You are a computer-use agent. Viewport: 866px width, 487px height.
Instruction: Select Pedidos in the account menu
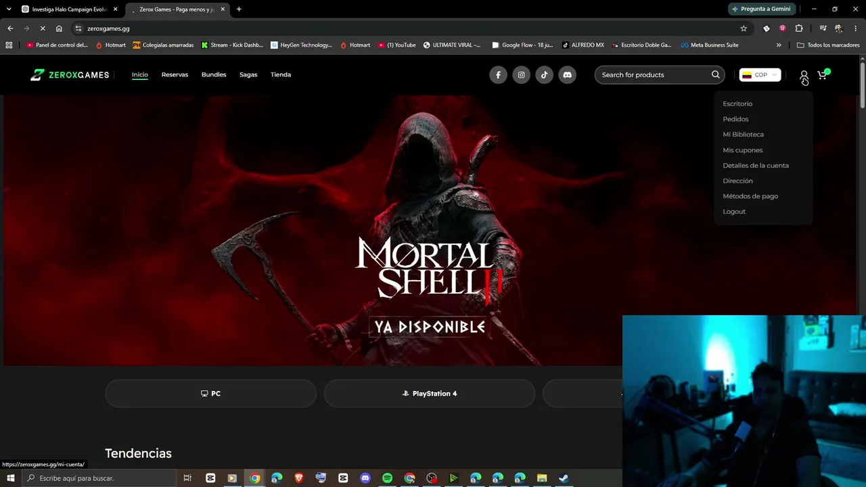pos(735,119)
